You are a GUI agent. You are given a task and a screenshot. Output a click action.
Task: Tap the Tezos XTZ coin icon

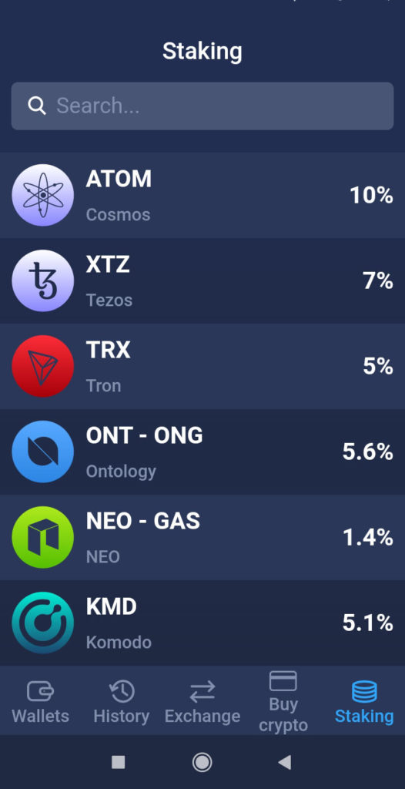point(43,280)
